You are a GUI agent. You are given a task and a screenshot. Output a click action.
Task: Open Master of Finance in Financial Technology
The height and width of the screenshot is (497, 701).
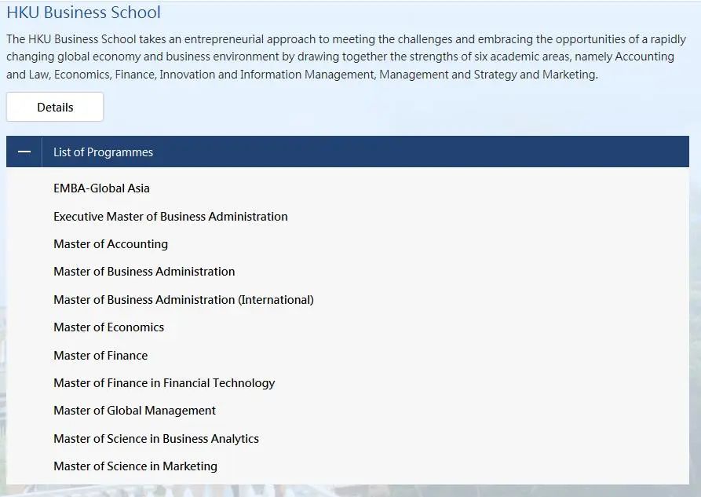point(164,383)
